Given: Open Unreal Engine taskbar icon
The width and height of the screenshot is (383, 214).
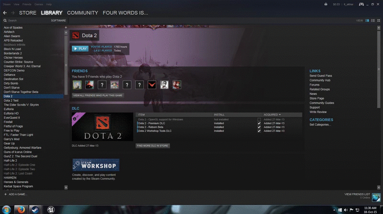Looking at the screenshot, I should click(51, 210).
